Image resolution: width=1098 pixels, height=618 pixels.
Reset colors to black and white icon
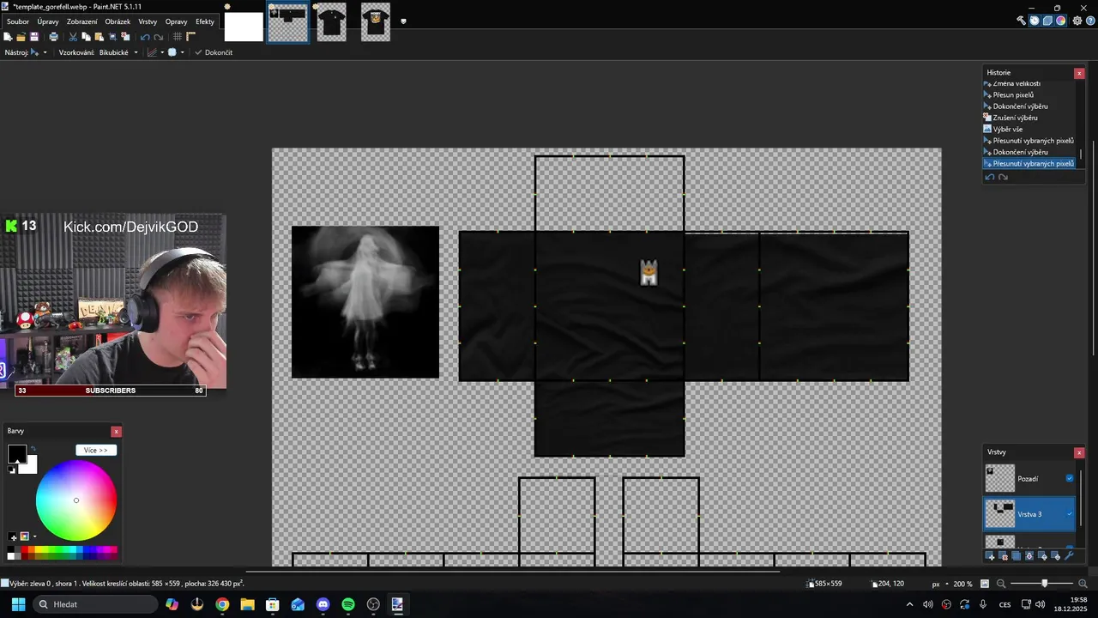pos(11,470)
